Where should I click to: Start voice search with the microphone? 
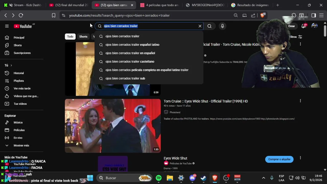[223, 26]
